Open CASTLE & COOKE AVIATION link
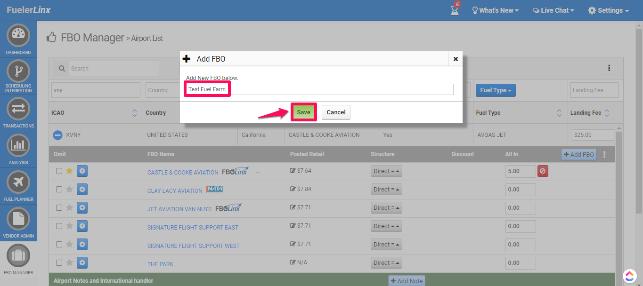The image size is (643, 286). 183,173
